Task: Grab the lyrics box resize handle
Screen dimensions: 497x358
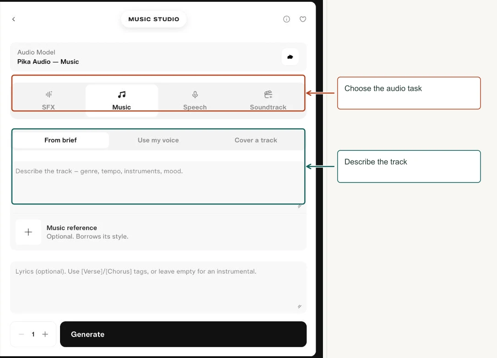Action: point(300,307)
